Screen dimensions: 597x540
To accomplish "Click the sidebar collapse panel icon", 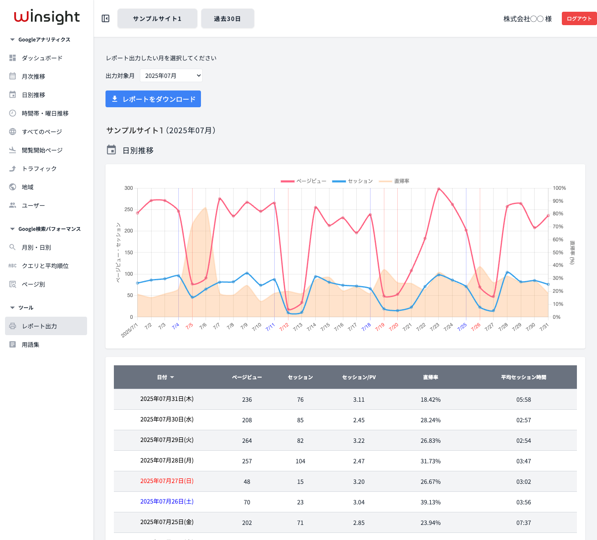I will pos(106,18).
